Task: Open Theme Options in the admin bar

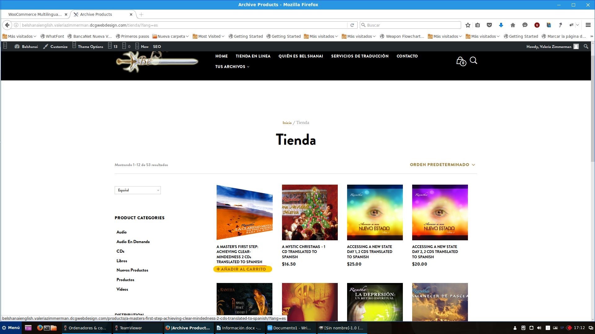Action: [88, 46]
